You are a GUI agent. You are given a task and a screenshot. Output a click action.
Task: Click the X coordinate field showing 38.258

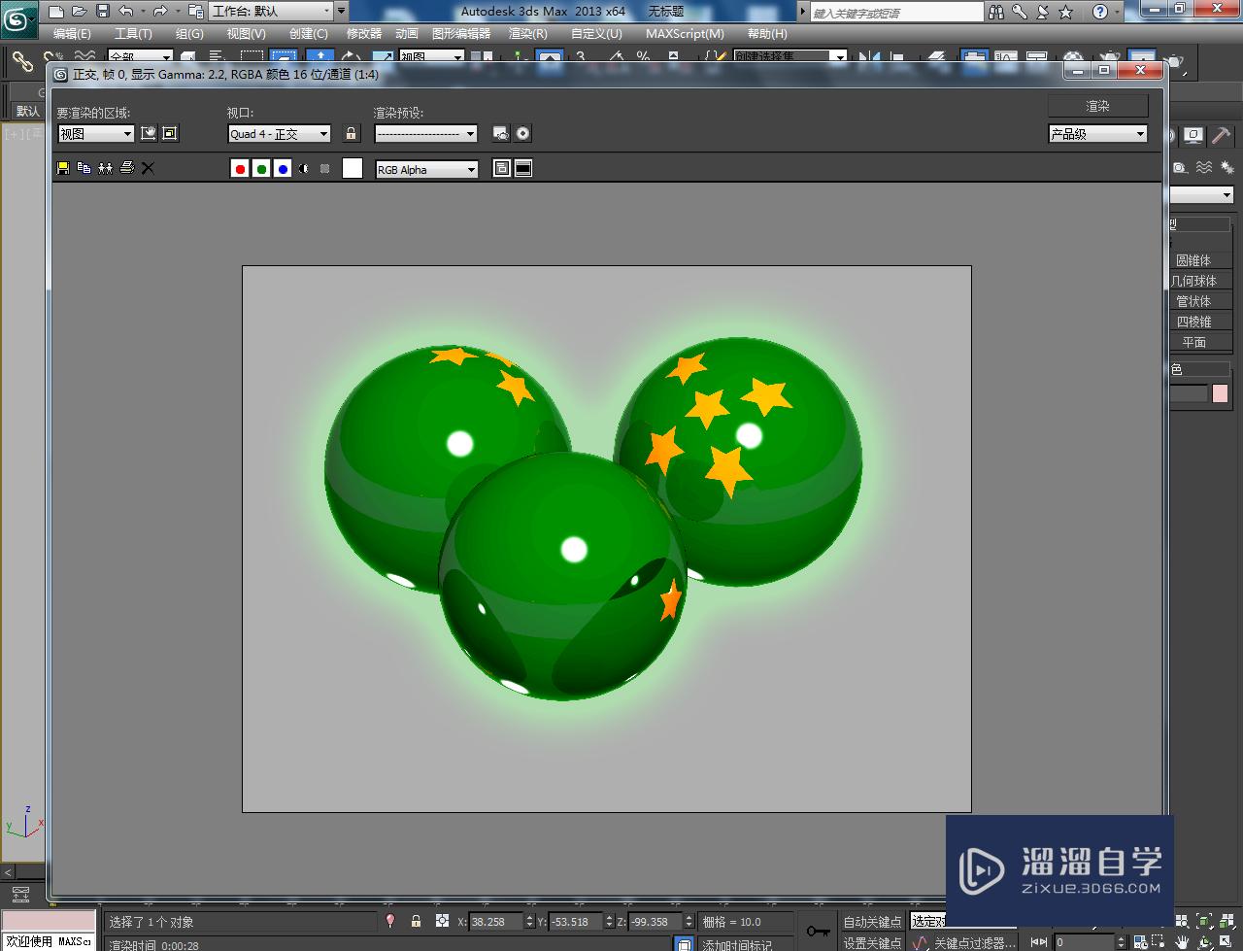pyautogui.click(x=497, y=922)
